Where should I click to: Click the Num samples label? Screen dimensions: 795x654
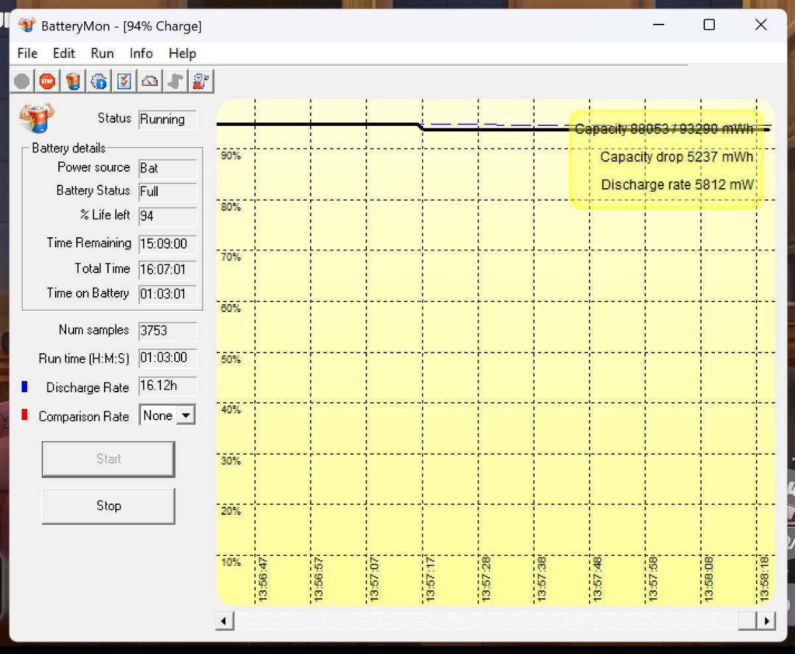tap(93, 330)
